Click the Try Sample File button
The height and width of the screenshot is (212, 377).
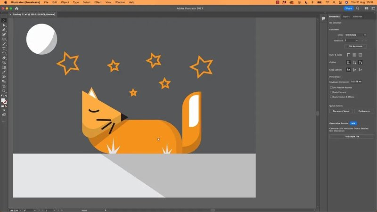coord(352,137)
